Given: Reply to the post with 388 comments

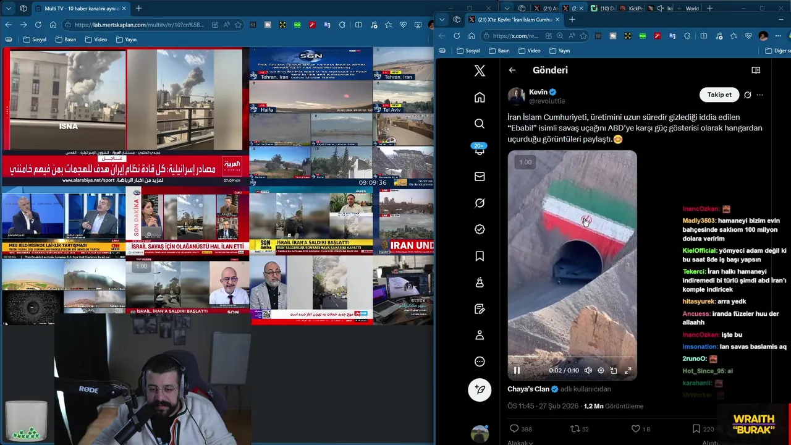Looking at the screenshot, I should [x=521, y=429].
